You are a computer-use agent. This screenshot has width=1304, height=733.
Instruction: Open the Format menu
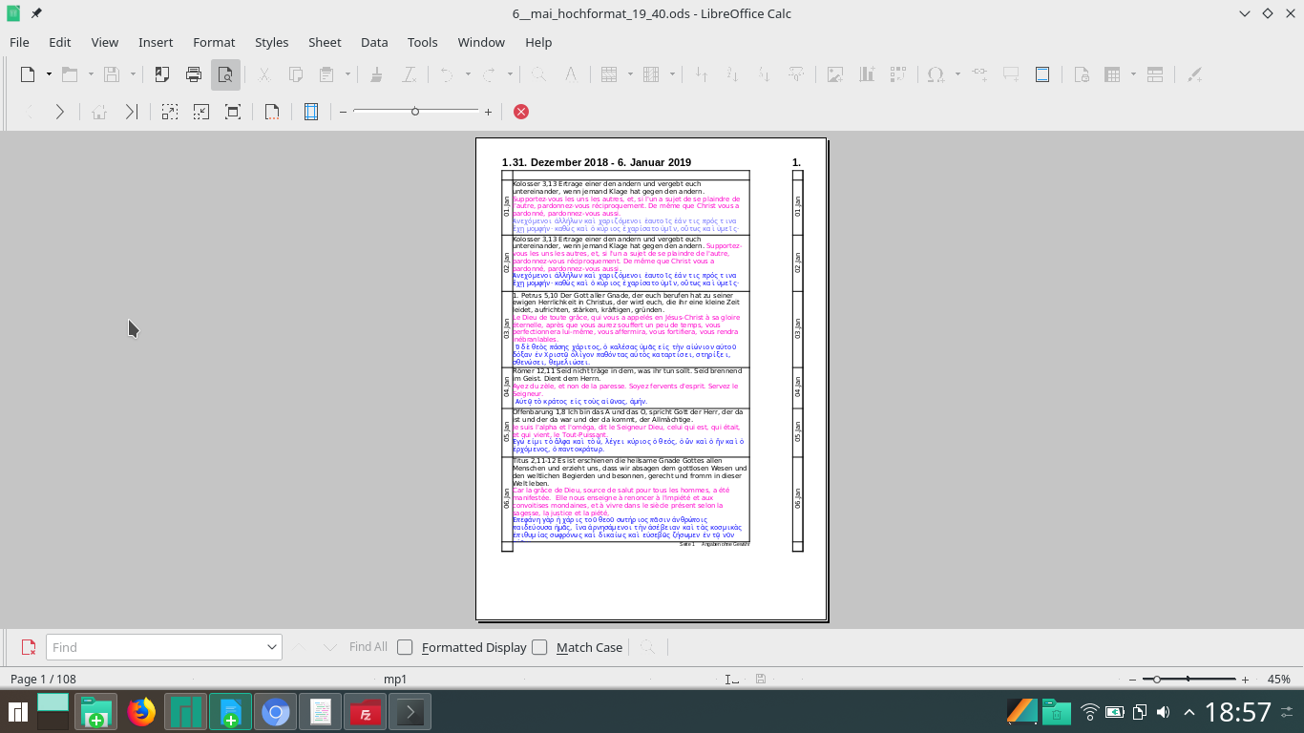point(214,42)
